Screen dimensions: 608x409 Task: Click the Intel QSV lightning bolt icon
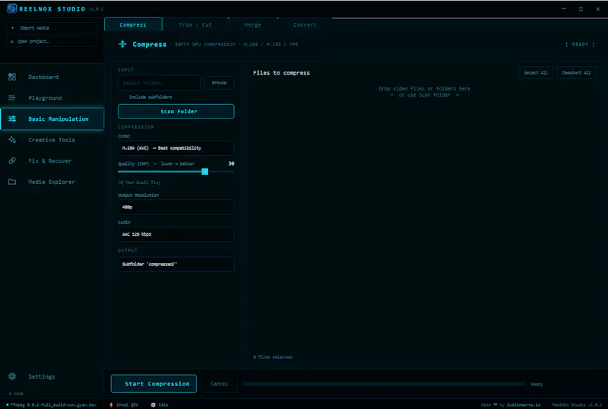tap(111, 404)
